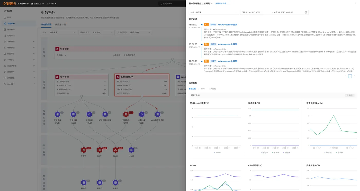Toggle 读次数 legend in disk read/write chart

(328, 152)
